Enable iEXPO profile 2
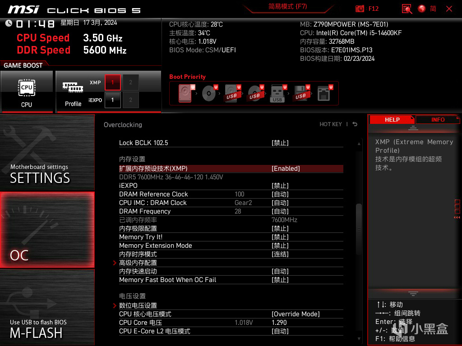462x346 pixels. (130, 100)
